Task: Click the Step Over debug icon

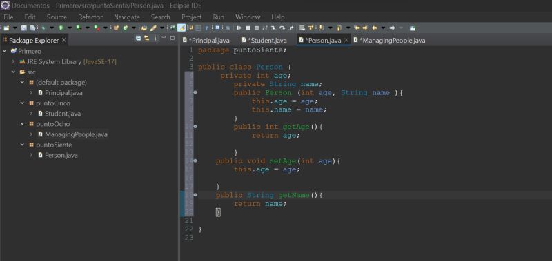Action: [282, 28]
